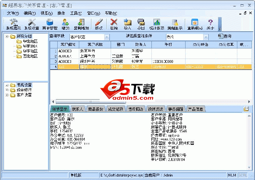
Task: Switch to 联系人 tab
Action: point(78,109)
